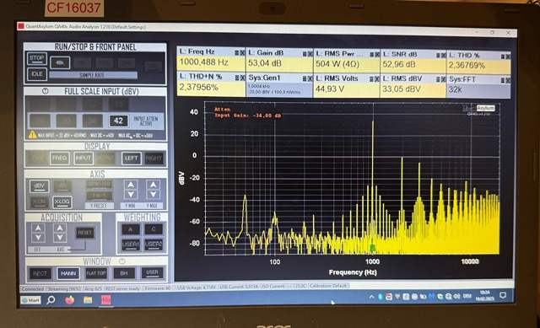Screen dimensions: 540x328
Task: Increase Y MIN with up arrow
Action: [x=131, y=185]
